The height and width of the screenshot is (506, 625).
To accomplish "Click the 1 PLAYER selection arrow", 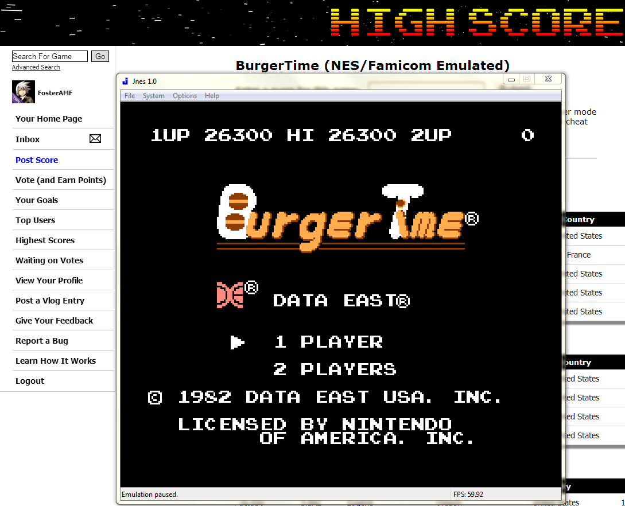I will click(237, 342).
